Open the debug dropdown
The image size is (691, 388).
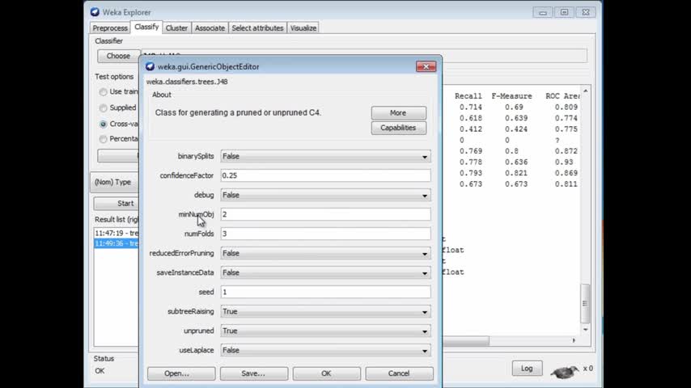[x=325, y=195]
